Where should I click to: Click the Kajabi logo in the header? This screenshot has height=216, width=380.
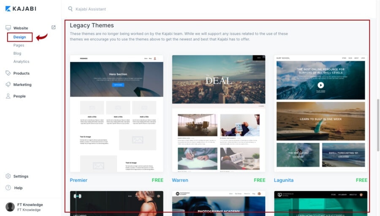20,9
